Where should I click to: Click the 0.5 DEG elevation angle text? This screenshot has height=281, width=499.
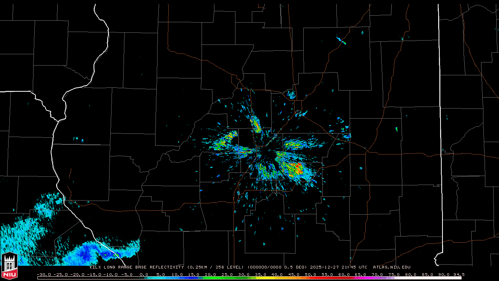[296, 267]
